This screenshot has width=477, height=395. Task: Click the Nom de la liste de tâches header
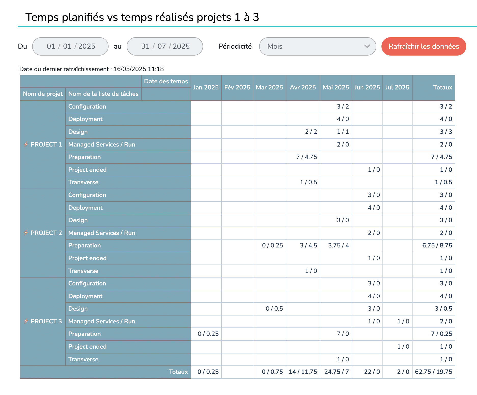coord(103,94)
